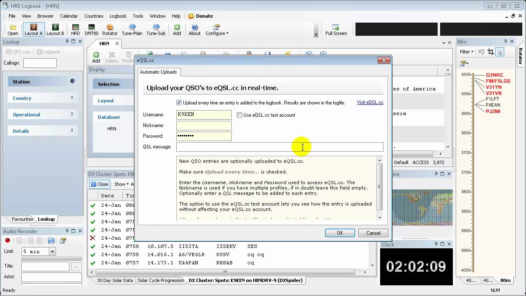Select PJ2MI spot on the 80m band

493,111
